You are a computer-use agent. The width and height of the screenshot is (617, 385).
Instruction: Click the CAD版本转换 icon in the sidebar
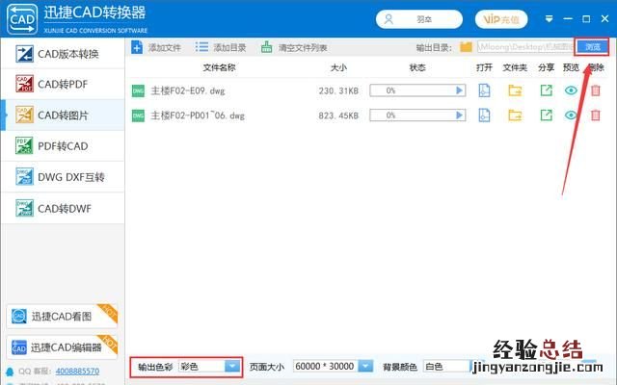[24, 54]
